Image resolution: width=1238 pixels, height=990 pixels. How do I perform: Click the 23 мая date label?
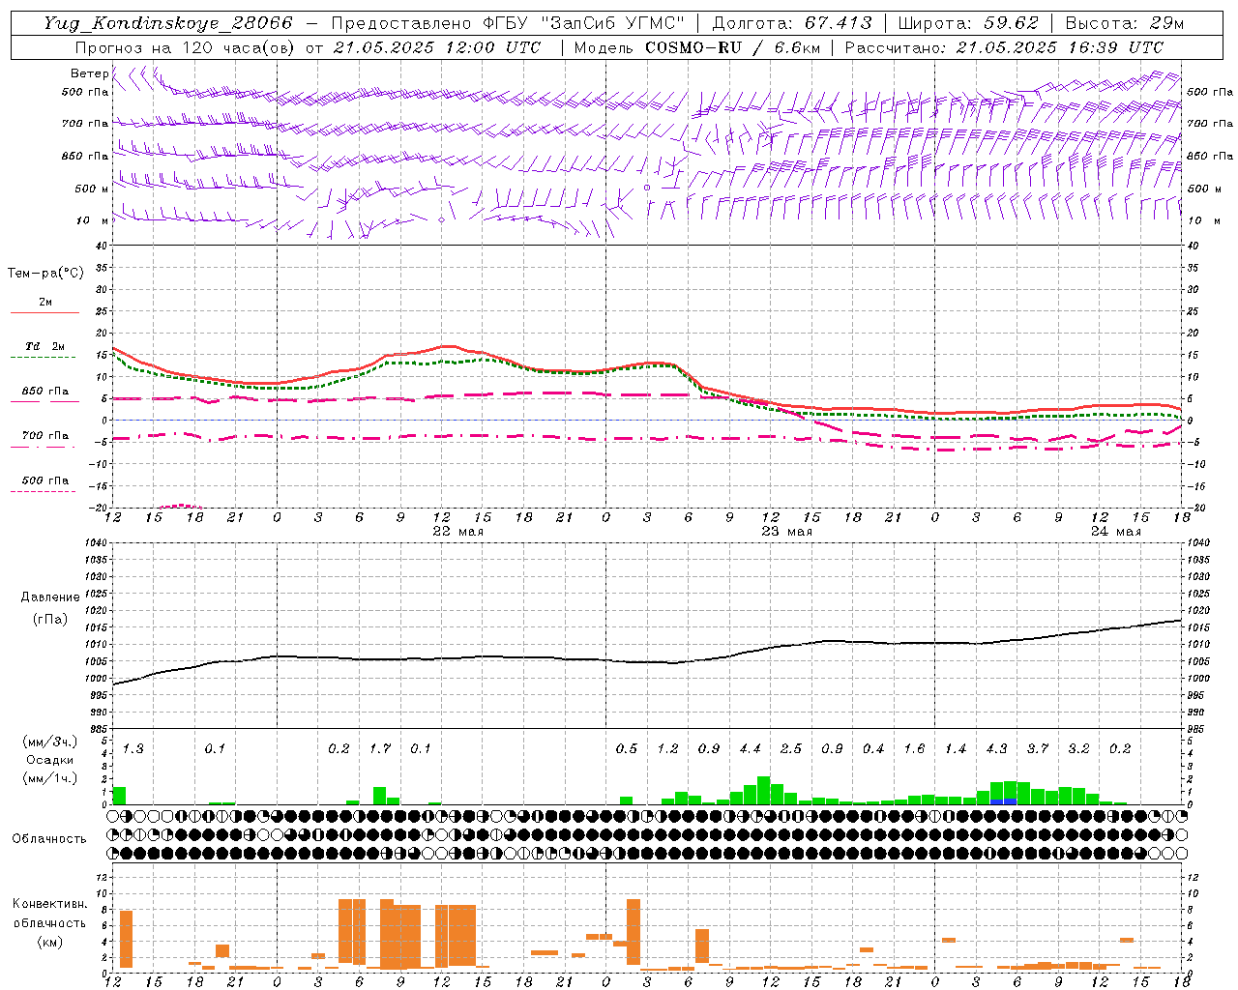[787, 532]
